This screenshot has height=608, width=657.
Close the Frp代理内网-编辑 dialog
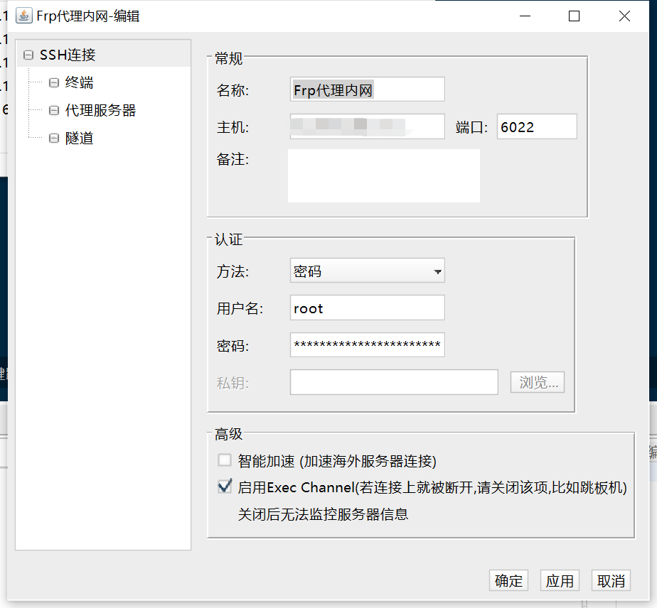624,16
